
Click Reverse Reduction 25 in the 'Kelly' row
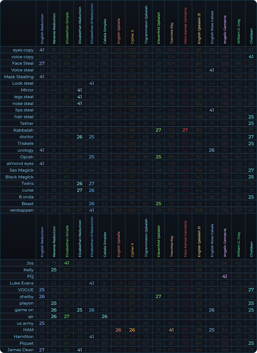pyautogui.click(x=54, y=270)
